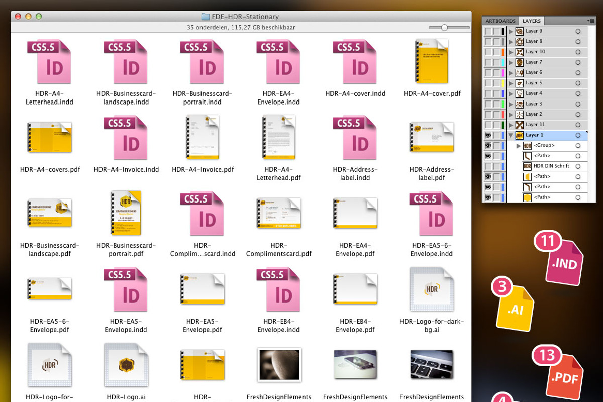Viewport: 603px width, 402px height.
Task: Expand the <Group> sublayer triangle
Action: tap(519, 146)
